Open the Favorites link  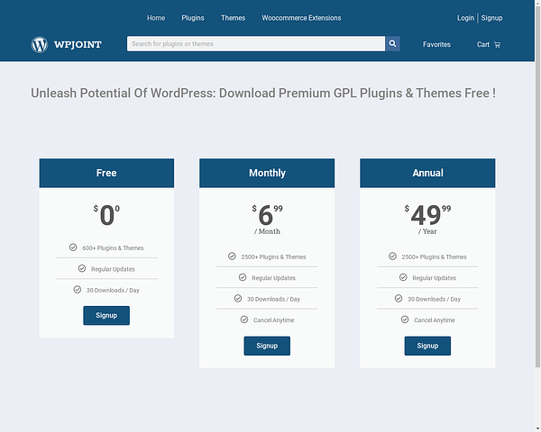point(436,44)
